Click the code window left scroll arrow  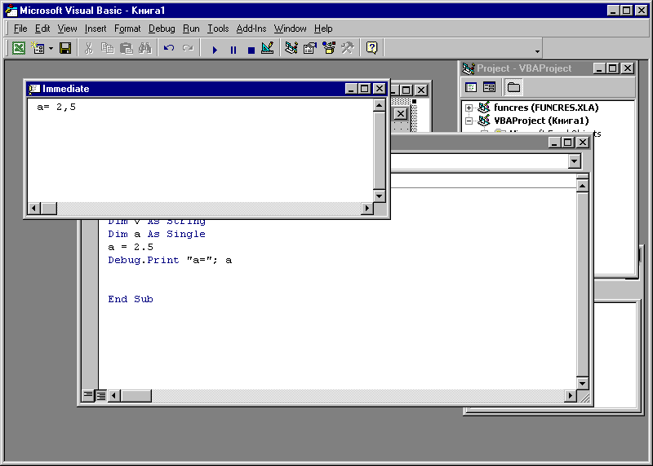point(114,395)
